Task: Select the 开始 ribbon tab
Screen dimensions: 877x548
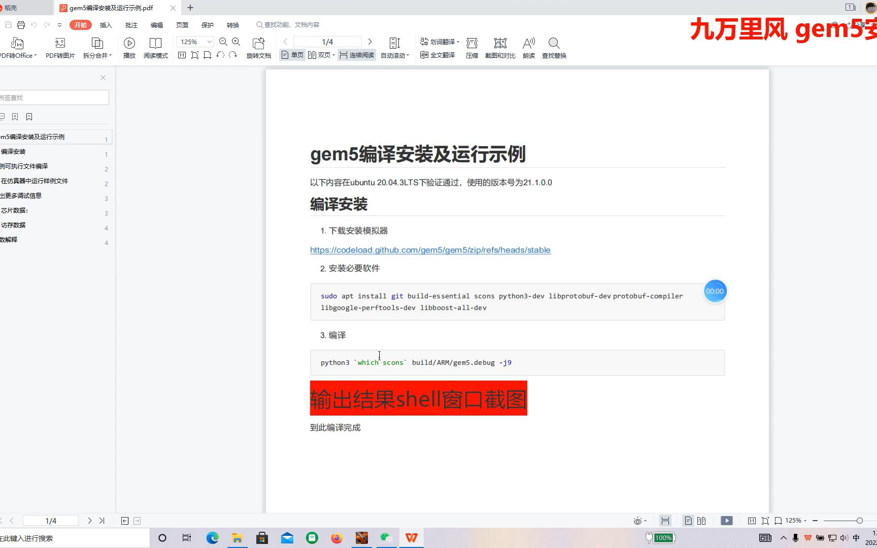Action: click(81, 25)
